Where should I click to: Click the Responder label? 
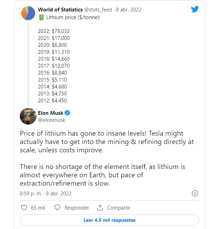(x=77, y=208)
